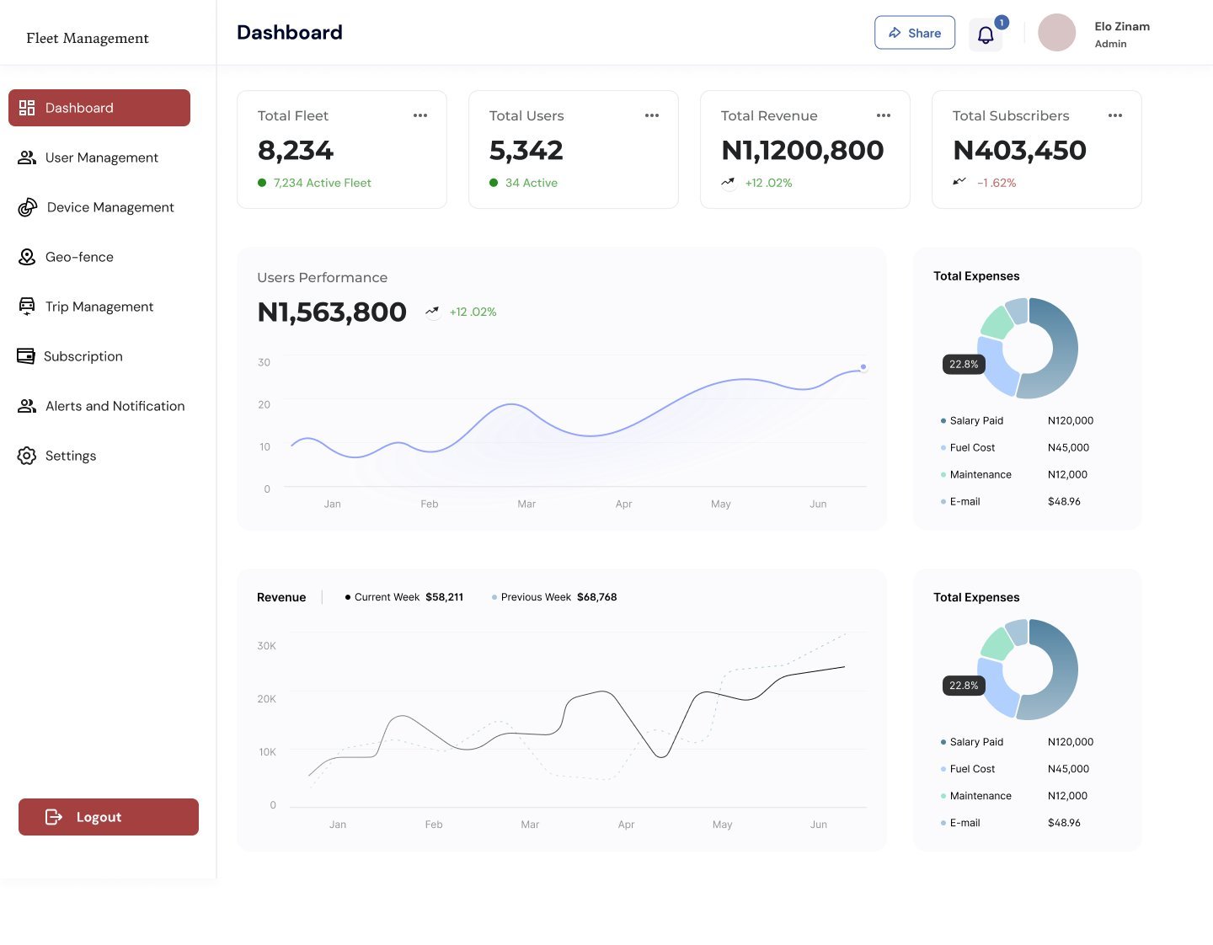Click the Mar label on Revenue chart
1213x945 pixels.
pos(530,825)
